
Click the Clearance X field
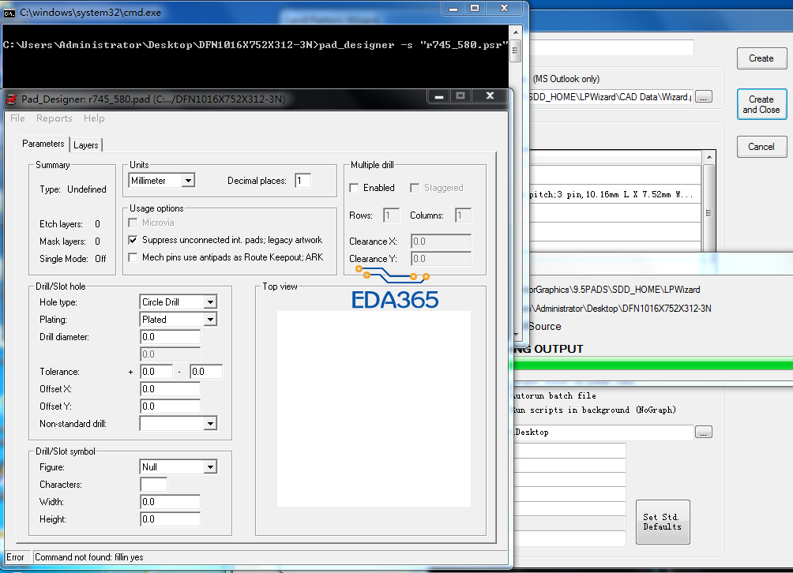coord(441,242)
